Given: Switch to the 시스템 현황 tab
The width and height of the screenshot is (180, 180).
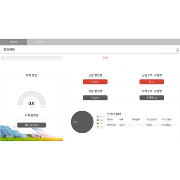Looking at the screenshot, I should coord(40,42).
